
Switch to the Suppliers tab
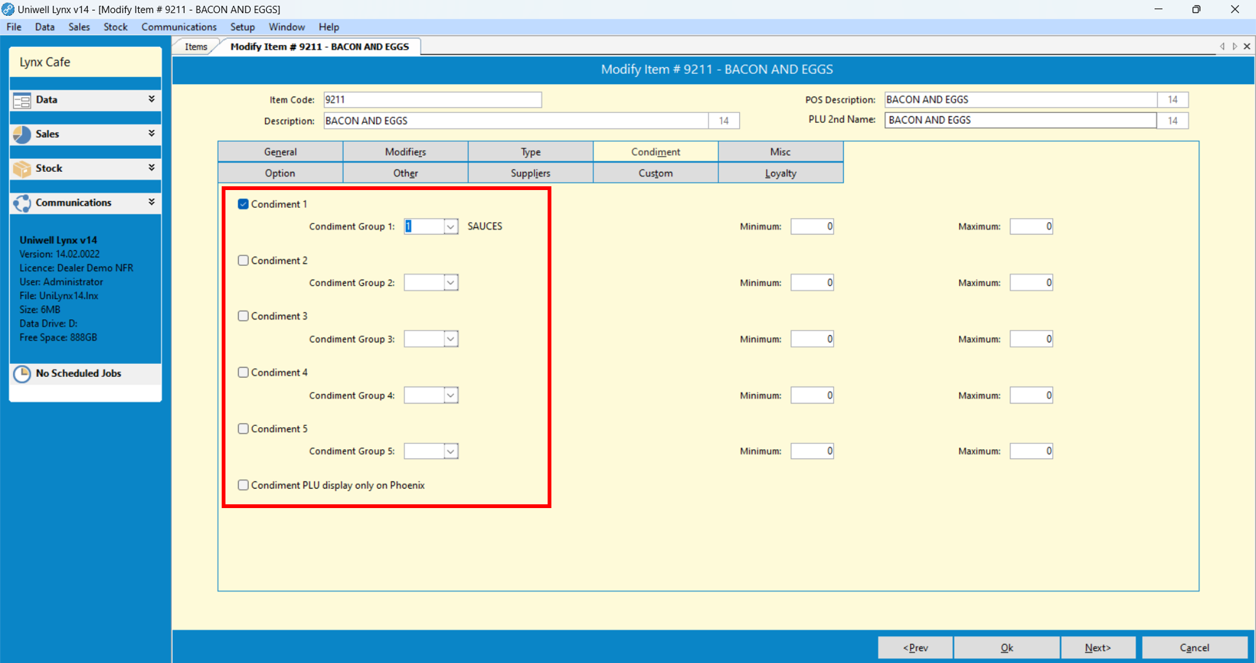pos(531,173)
